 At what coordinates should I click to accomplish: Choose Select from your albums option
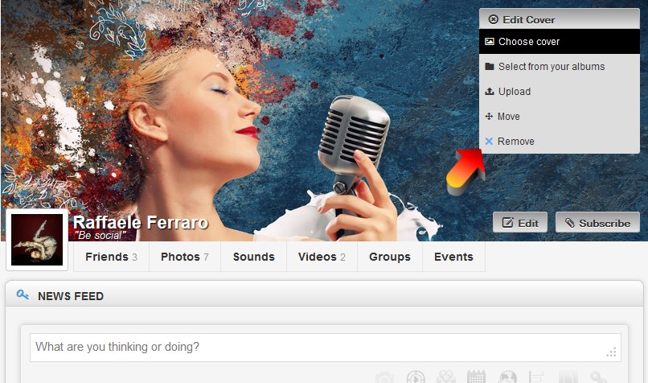(551, 67)
